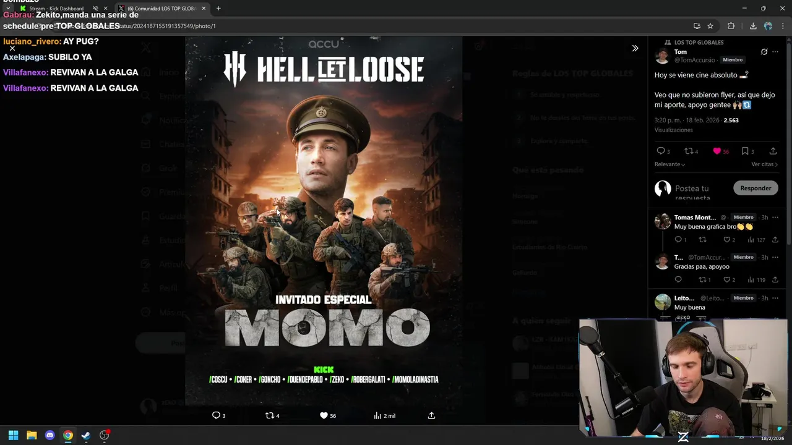Image resolution: width=792 pixels, height=445 pixels.
Task: Share Tomas Mont... comment
Action: [775, 240]
